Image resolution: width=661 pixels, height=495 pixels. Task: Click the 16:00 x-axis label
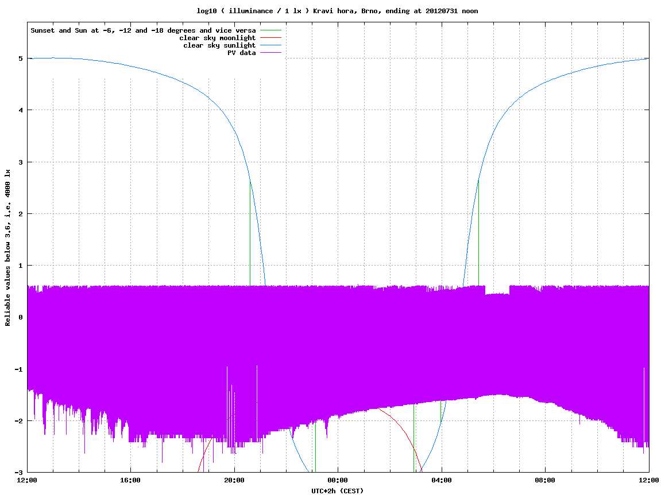coord(131,480)
